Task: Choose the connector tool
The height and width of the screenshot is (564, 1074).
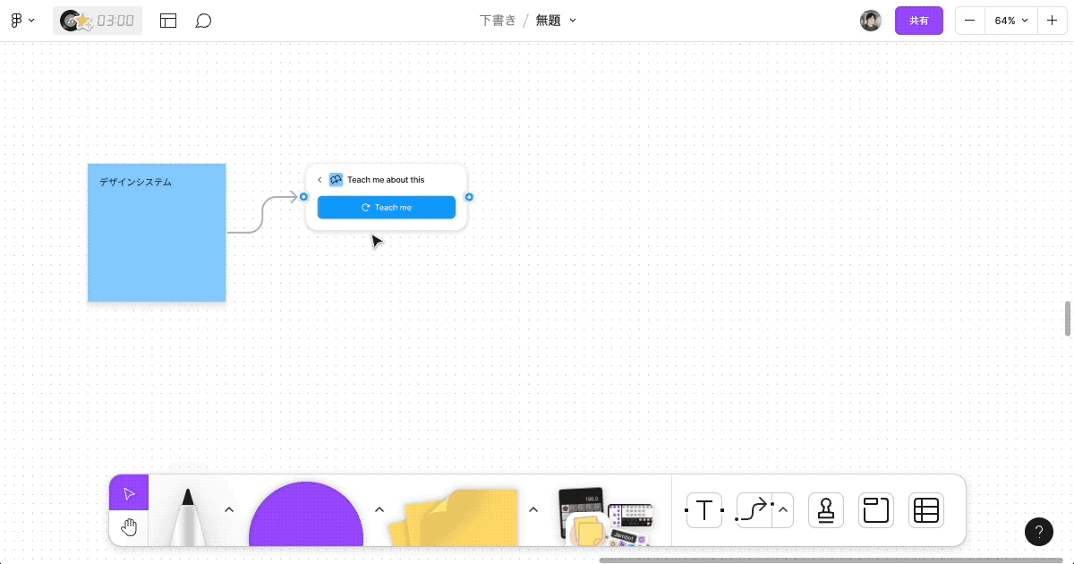Action: point(752,510)
